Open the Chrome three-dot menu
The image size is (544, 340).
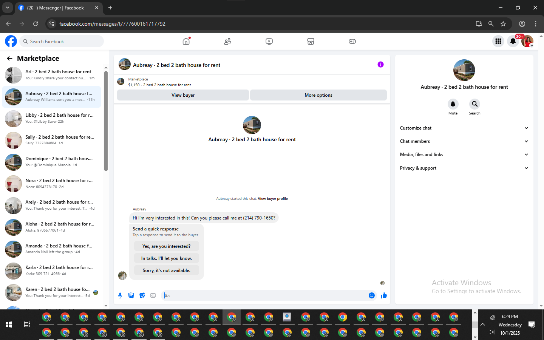pos(536,24)
